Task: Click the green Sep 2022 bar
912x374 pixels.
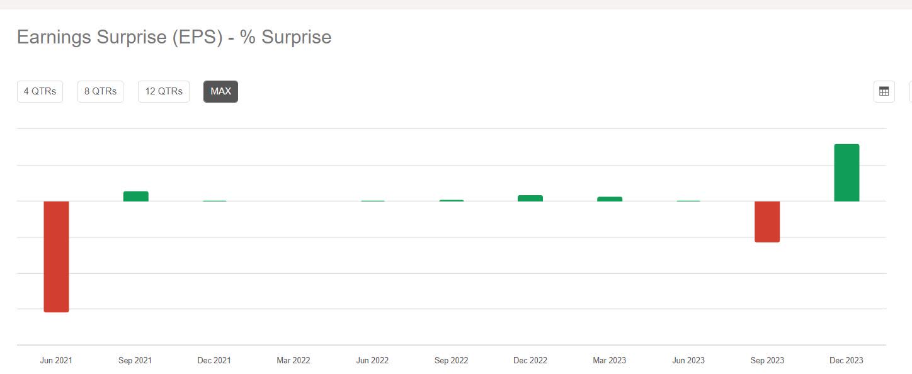Action: coord(451,200)
